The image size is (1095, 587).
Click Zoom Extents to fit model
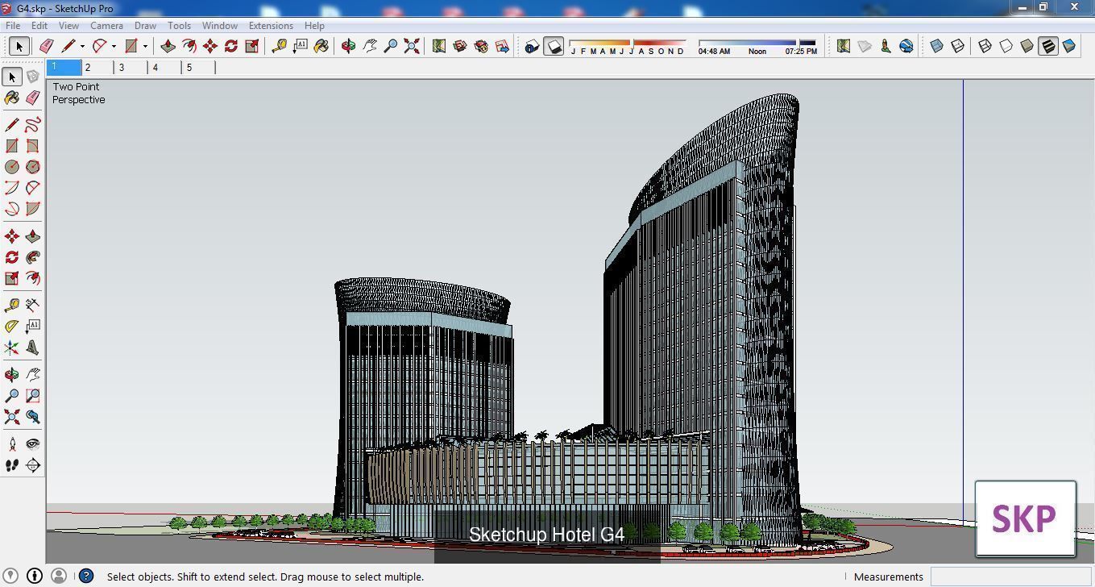(x=412, y=46)
